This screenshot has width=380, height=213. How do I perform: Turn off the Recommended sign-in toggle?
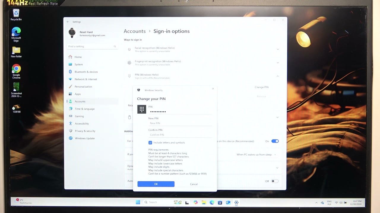[x=275, y=141]
